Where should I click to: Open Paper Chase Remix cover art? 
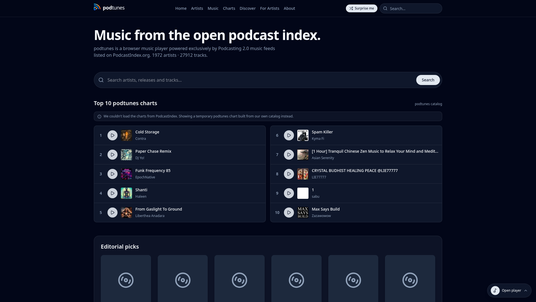pos(126,155)
